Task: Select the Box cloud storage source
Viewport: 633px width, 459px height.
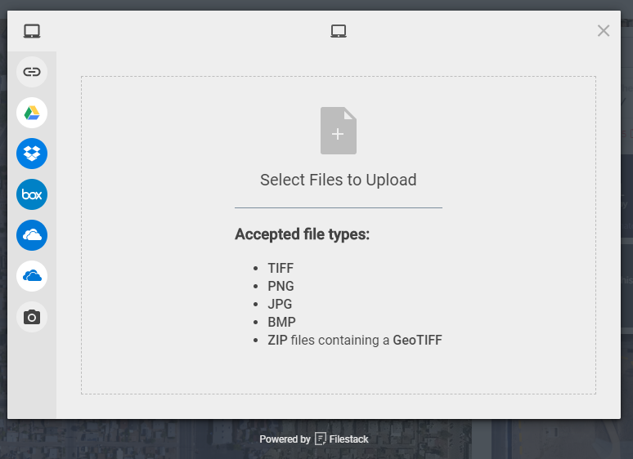Action: (32, 194)
